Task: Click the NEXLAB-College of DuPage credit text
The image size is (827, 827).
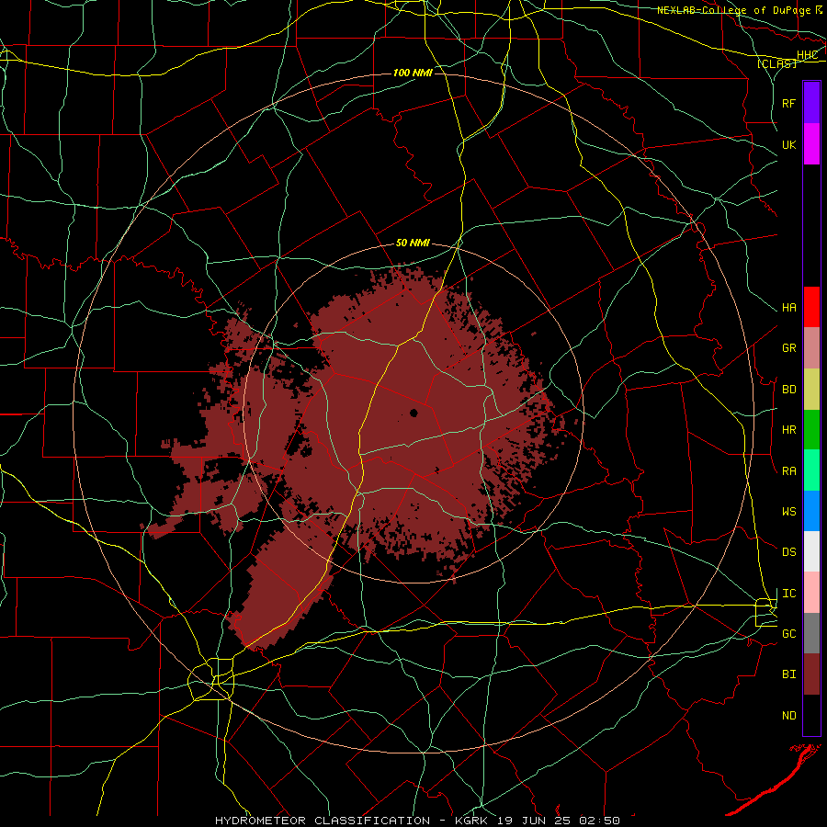Action: pyautogui.click(x=733, y=10)
